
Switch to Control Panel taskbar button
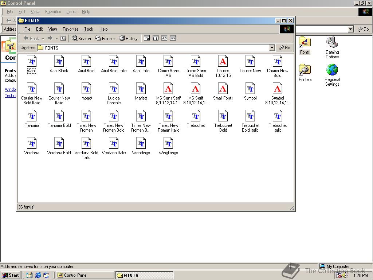[x=85, y=275]
